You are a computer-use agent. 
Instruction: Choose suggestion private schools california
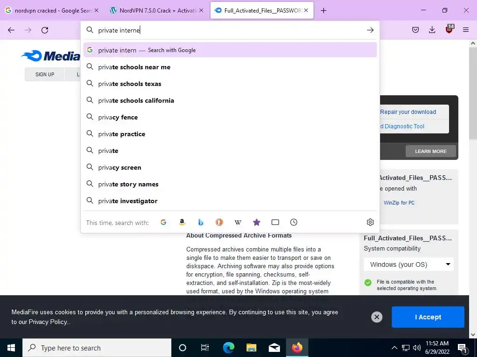click(230, 100)
